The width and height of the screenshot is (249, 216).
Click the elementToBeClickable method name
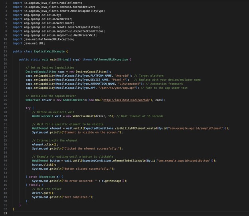[x=129, y=161]
